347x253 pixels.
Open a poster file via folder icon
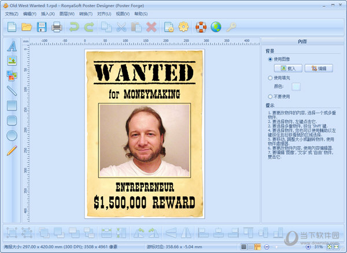tap(27, 27)
